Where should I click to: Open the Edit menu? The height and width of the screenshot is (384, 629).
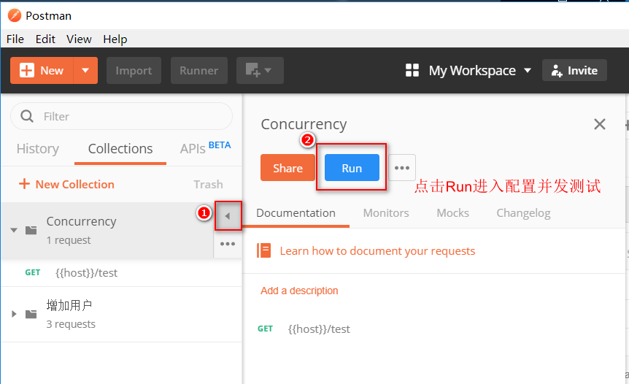[x=45, y=39]
